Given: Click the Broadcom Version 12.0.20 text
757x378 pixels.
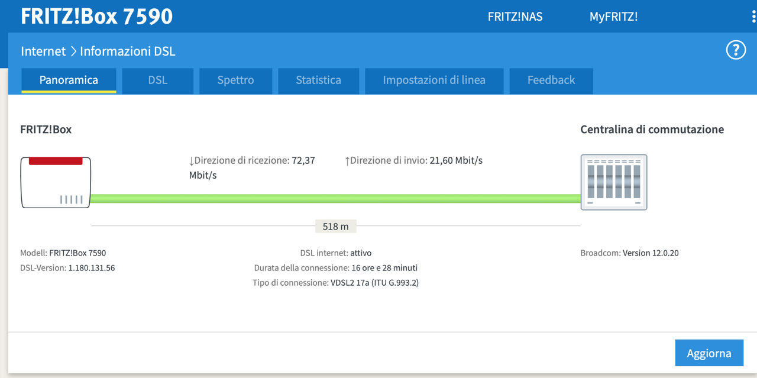Looking at the screenshot, I should (630, 253).
